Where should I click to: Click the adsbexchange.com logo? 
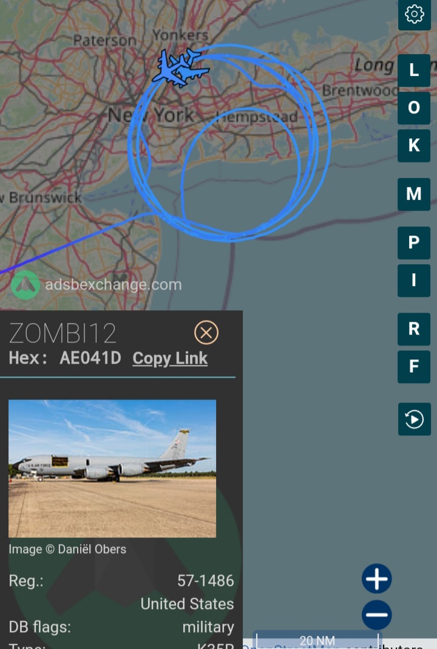point(97,285)
